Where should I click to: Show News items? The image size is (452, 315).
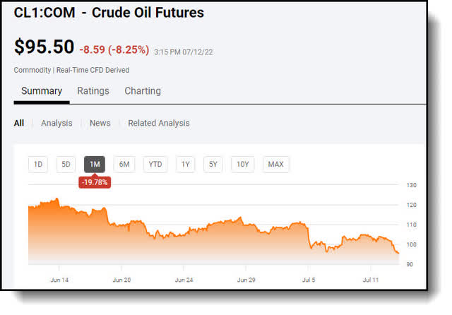click(x=100, y=123)
